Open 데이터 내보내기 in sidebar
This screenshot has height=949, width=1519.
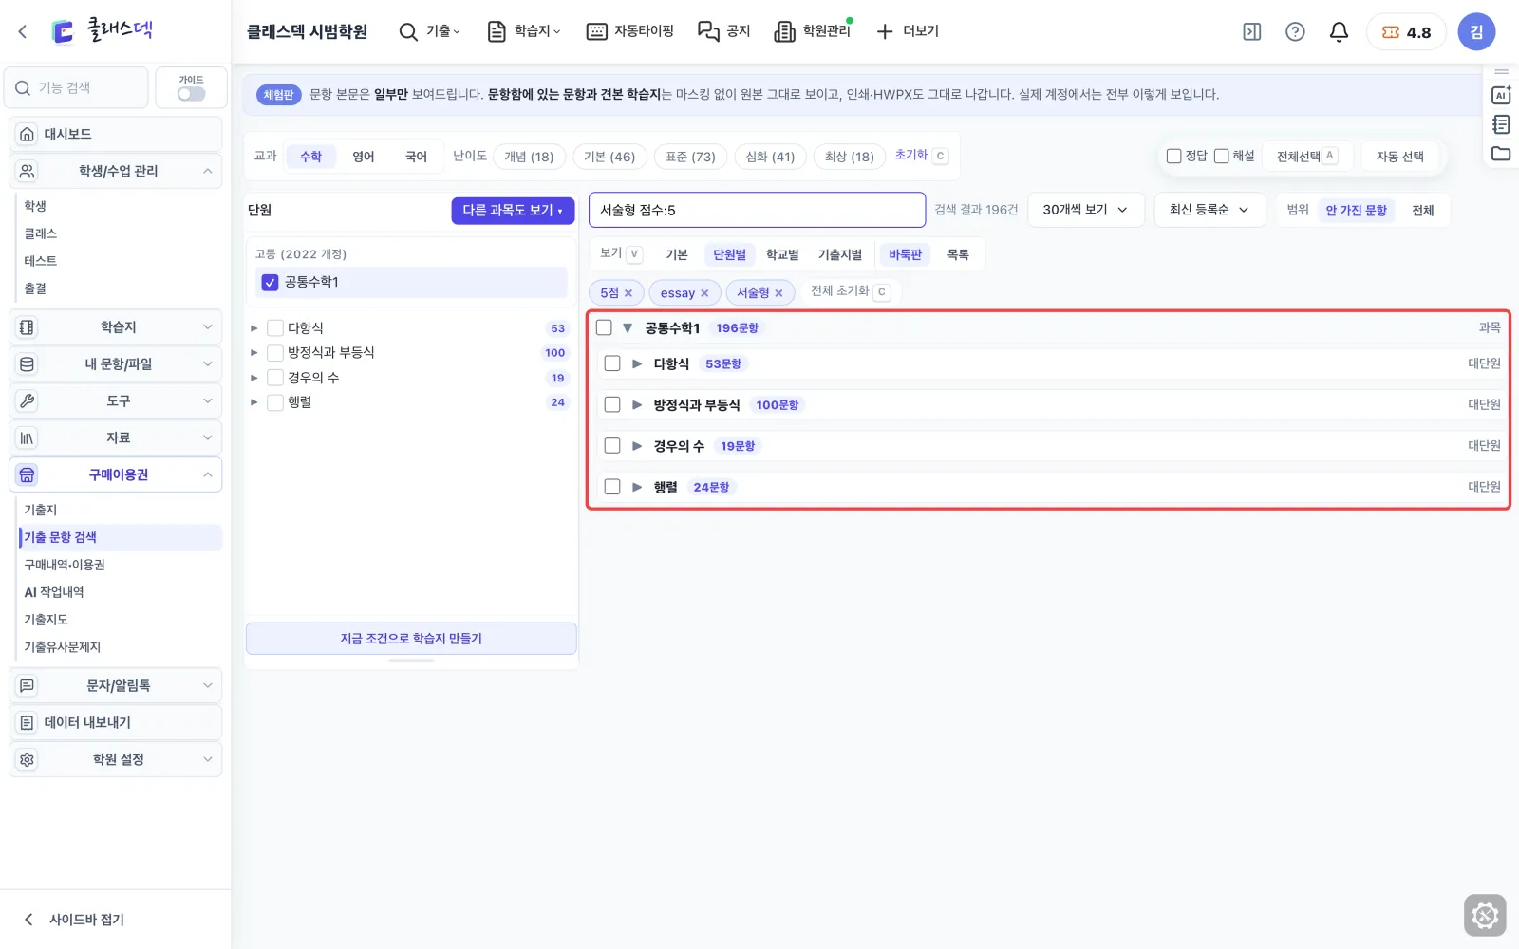[x=116, y=722]
